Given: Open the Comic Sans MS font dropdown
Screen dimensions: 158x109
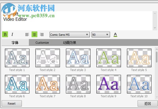Looking at the screenshot, I should (x=70, y=35).
